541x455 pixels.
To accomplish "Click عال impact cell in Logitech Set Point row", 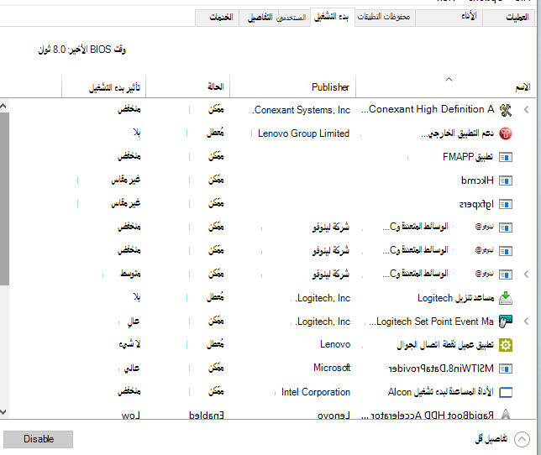I will [134, 322].
